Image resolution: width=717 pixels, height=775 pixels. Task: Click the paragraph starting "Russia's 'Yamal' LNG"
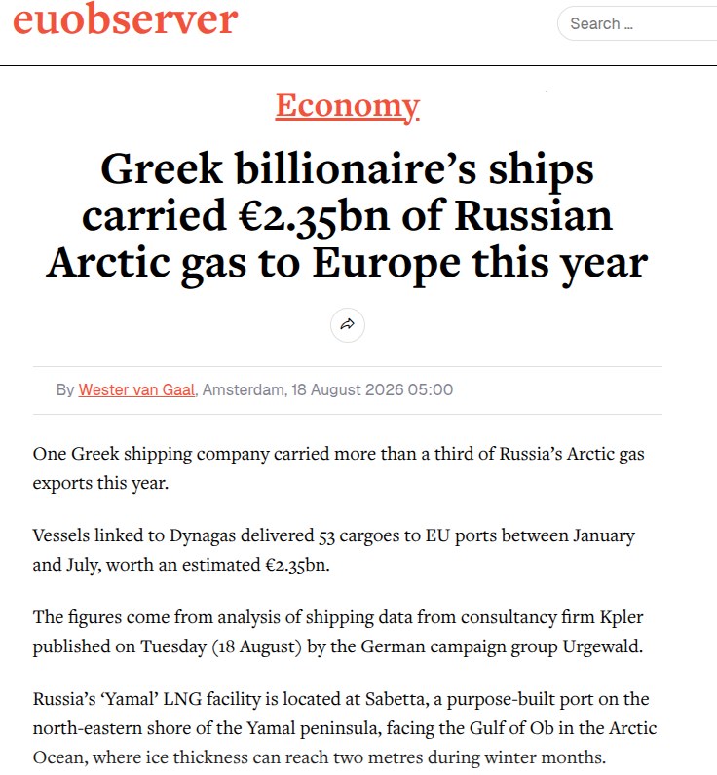345,728
